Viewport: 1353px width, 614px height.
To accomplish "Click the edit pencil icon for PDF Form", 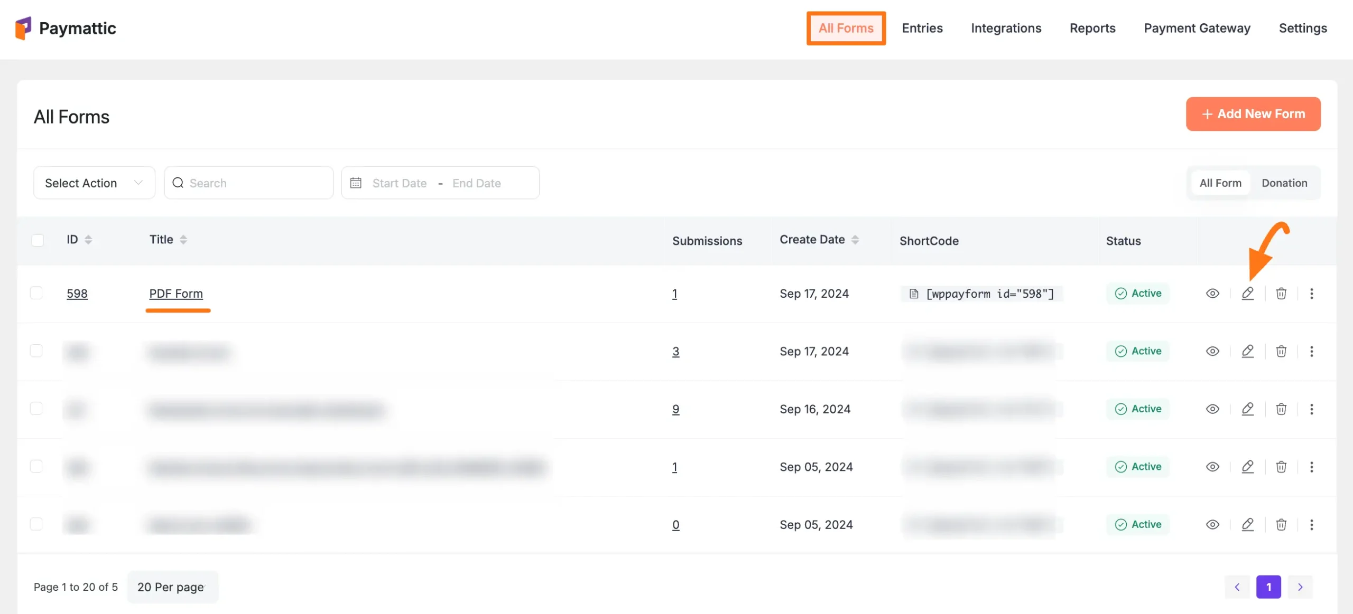I will 1247,293.
